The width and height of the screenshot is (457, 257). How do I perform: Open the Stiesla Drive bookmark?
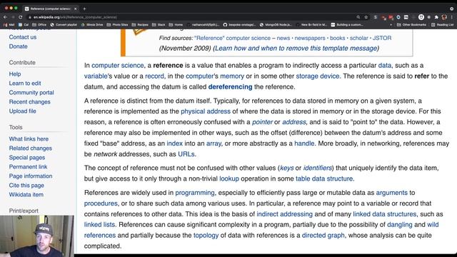(x=92, y=25)
